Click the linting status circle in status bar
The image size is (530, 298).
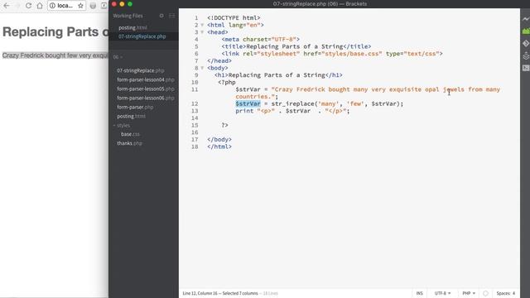[485, 293]
